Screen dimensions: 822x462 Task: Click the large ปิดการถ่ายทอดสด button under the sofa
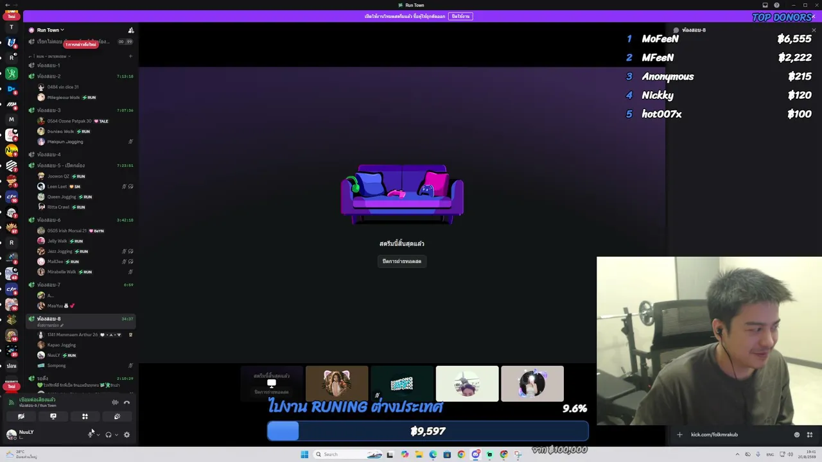pyautogui.click(x=402, y=261)
